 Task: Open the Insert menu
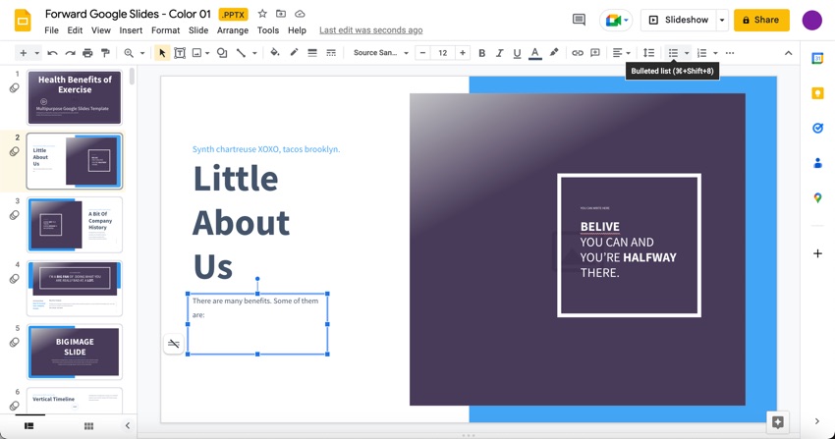[131, 30]
